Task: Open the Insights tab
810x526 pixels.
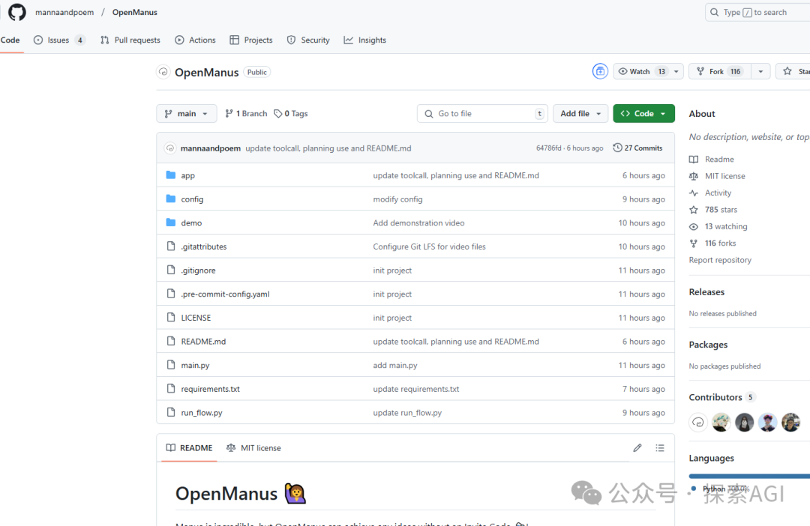Action: pyautogui.click(x=365, y=40)
